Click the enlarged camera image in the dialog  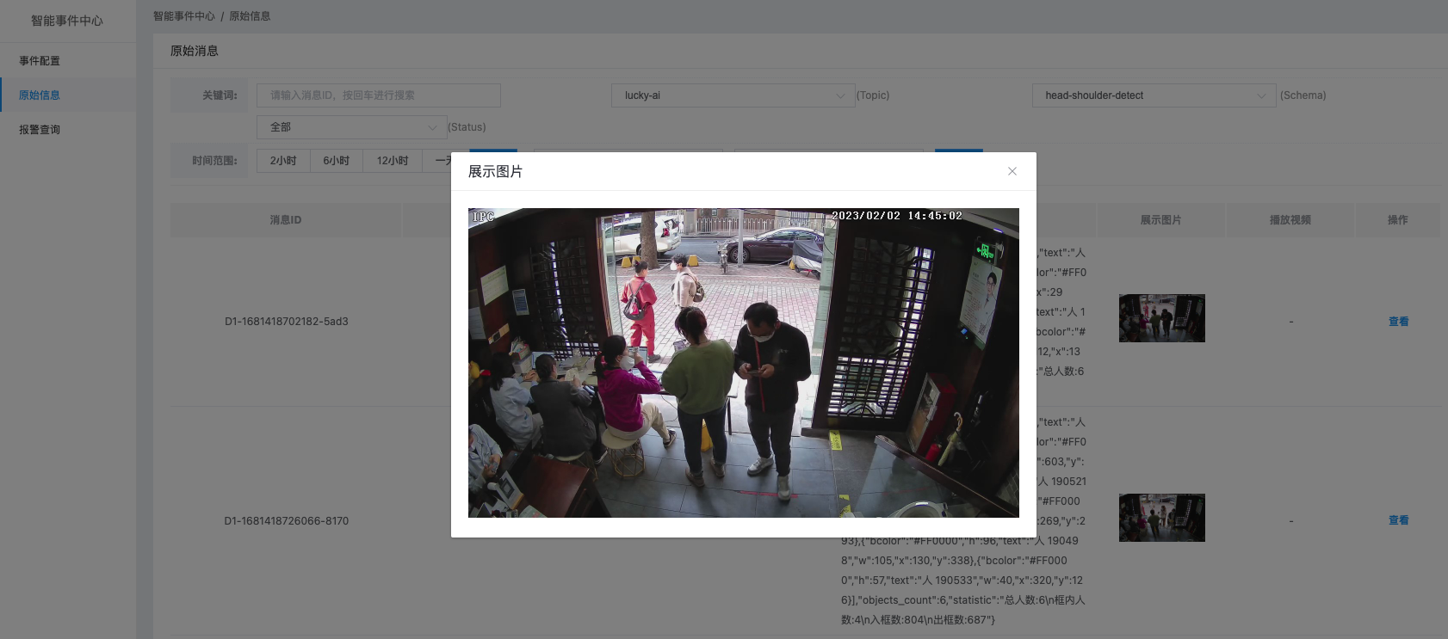click(744, 363)
